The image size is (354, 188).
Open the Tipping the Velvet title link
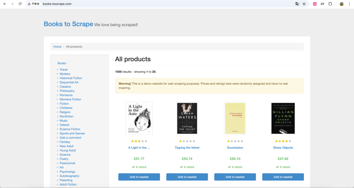click(x=187, y=148)
